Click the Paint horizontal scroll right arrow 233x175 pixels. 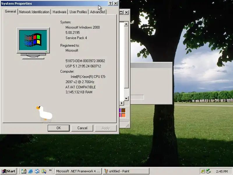pyautogui.click(x=122, y=103)
